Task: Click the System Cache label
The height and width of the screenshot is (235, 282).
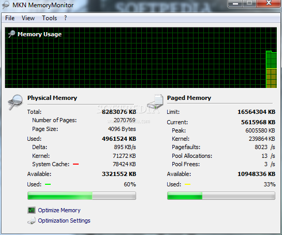Action: [51, 164]
